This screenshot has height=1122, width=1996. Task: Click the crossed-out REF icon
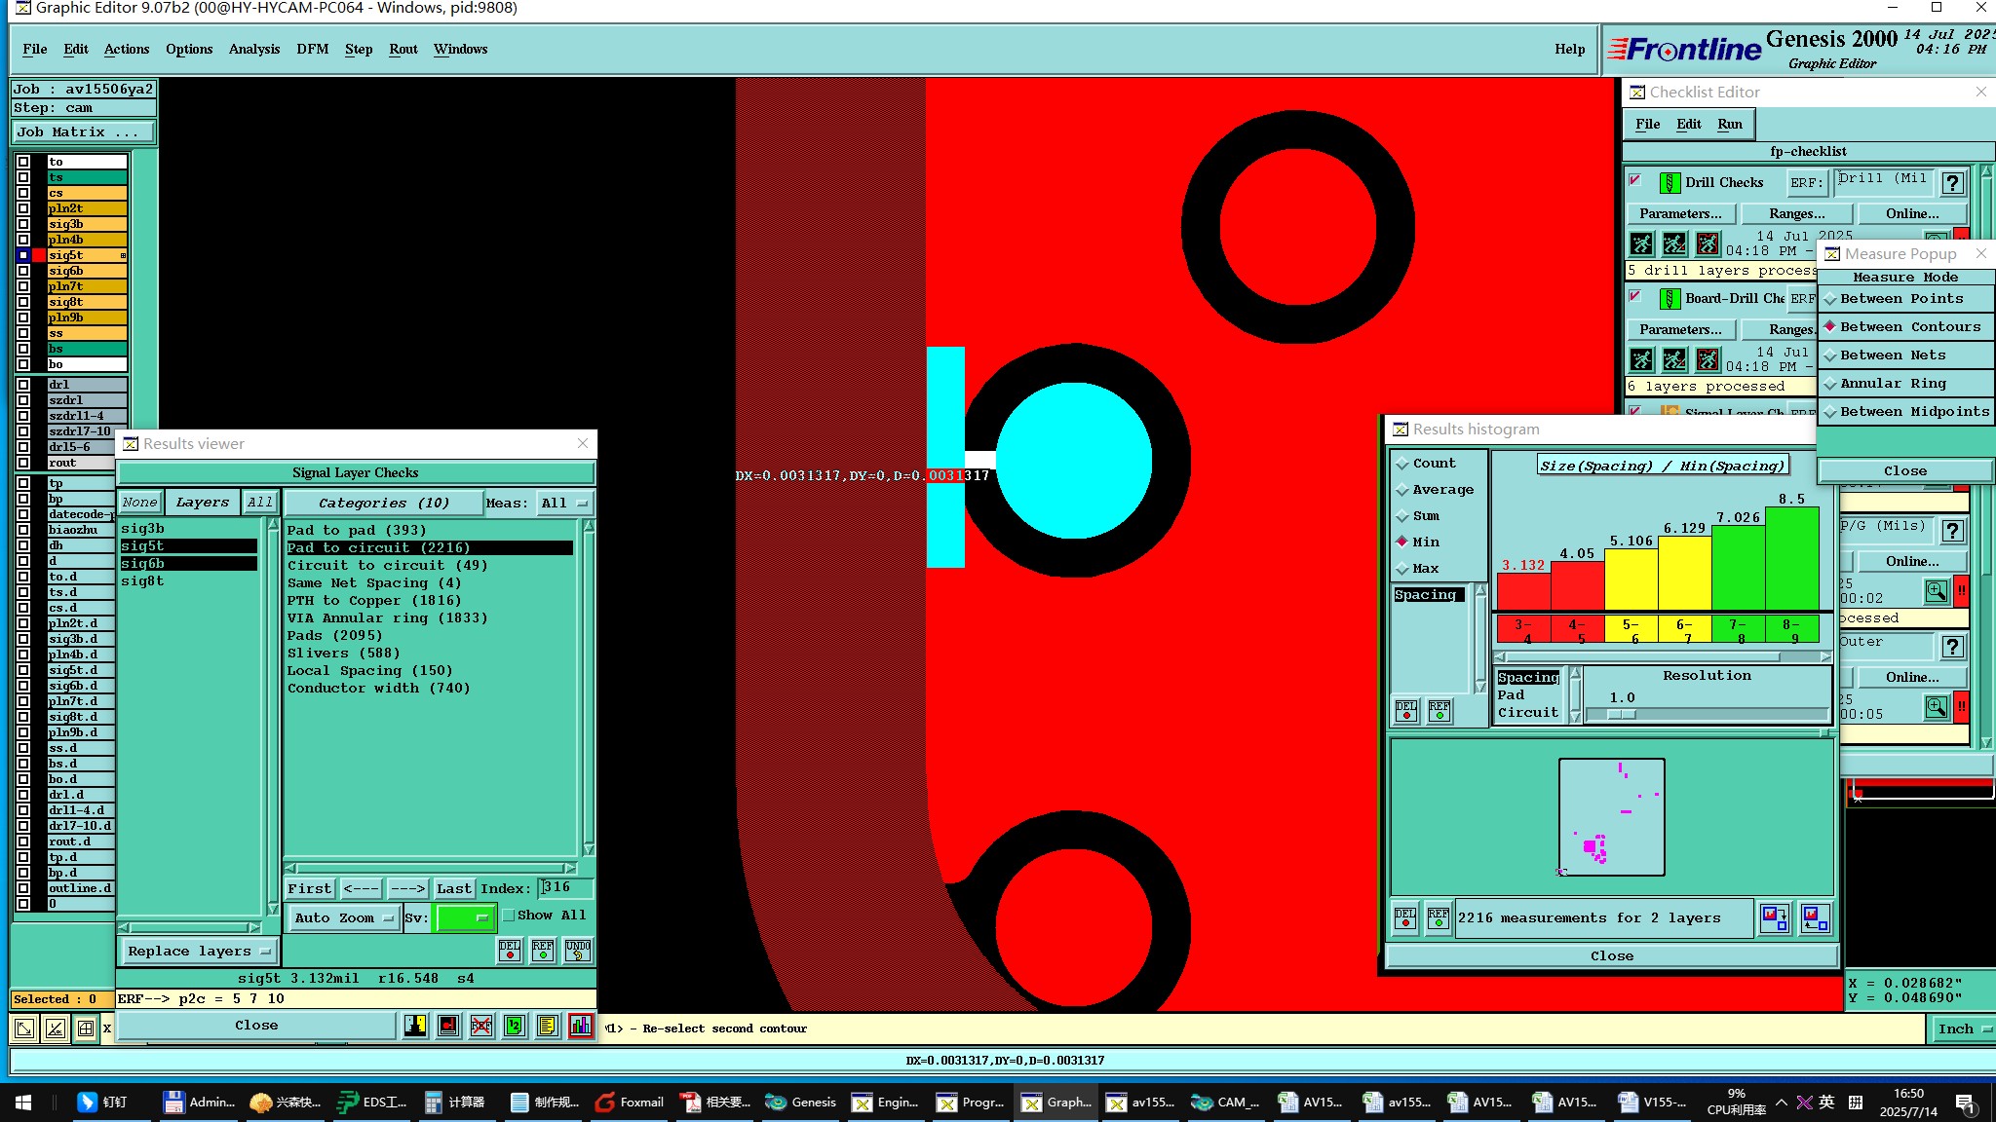pos(481,1026)
